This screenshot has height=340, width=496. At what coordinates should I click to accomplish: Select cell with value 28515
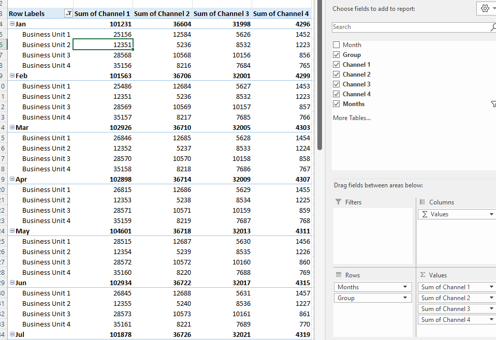pyautogui.click(x=103, y=241)
